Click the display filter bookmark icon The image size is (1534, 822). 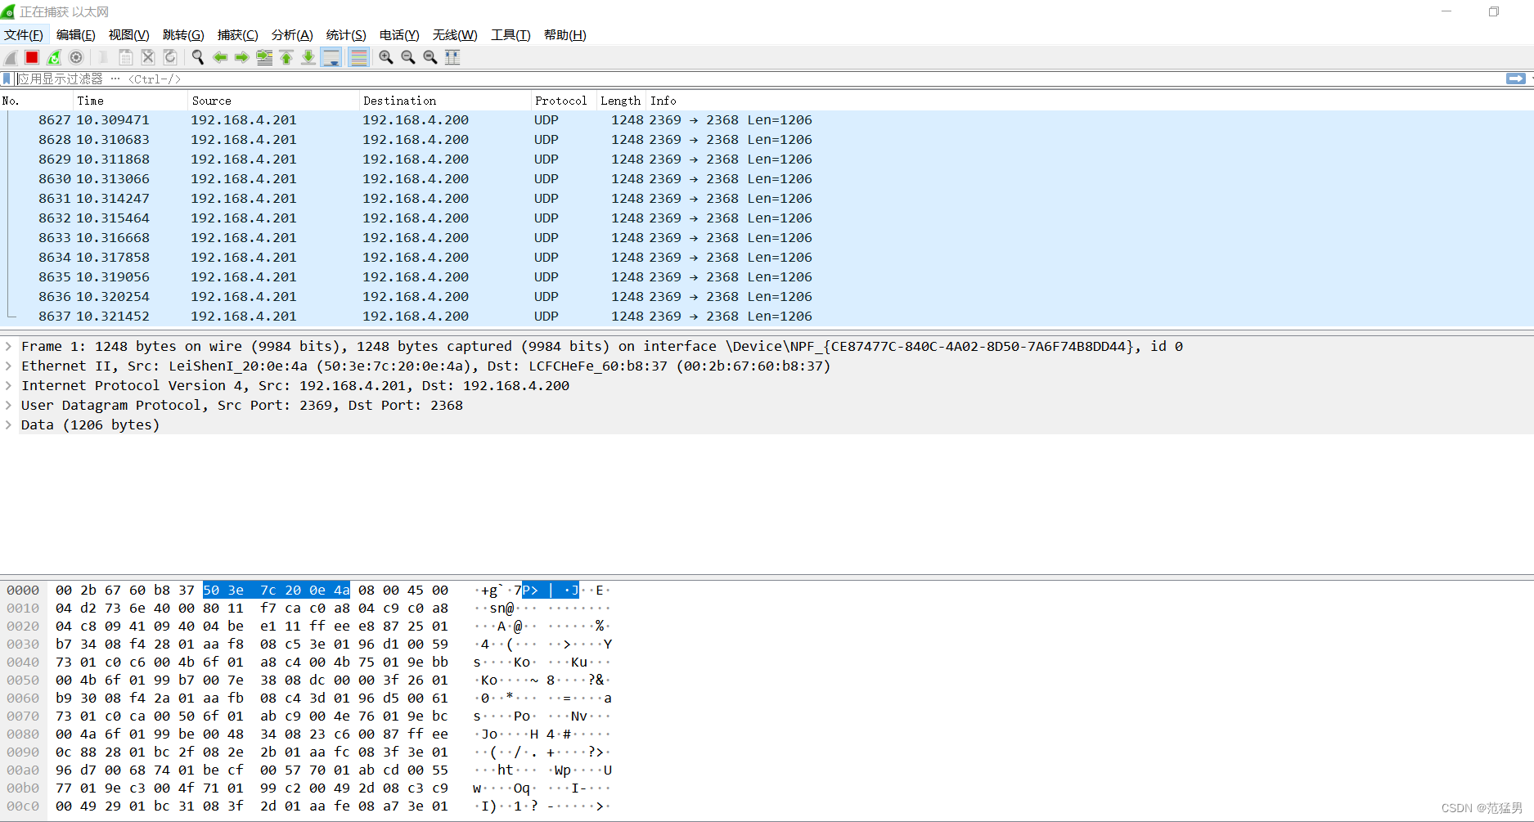tap(7, 79)
